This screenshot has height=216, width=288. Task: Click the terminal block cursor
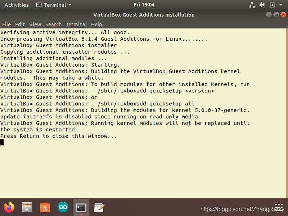(x=2, y=142)
